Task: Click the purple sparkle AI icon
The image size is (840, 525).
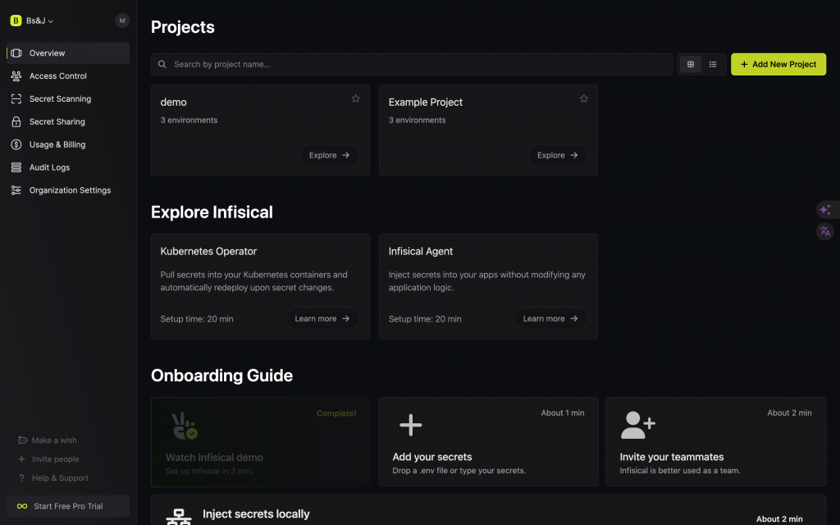Action: click(x=825, y=209)
